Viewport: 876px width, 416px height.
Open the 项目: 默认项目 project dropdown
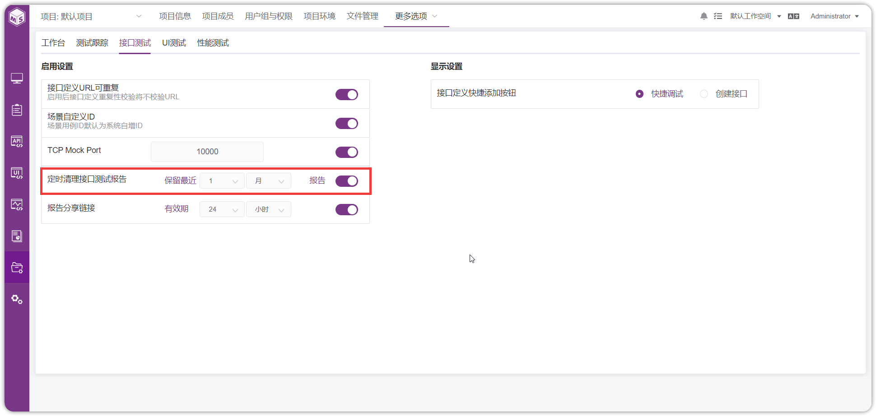[91, 17]
